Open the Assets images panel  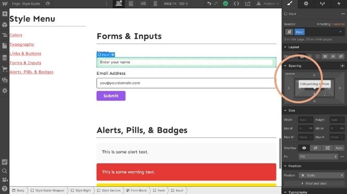[5, 80]
